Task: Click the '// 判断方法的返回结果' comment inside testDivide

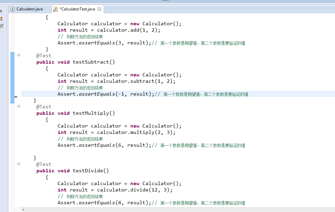Action: pos(80,197)
